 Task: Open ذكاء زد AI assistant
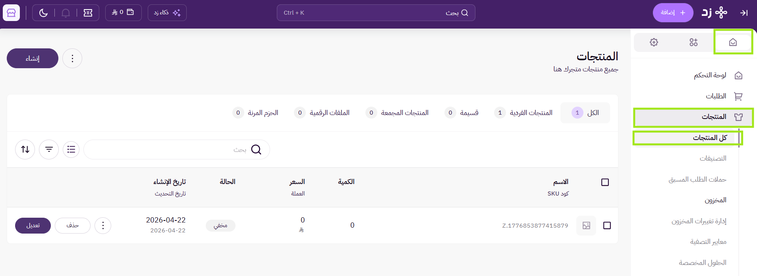tap(167, 13)
